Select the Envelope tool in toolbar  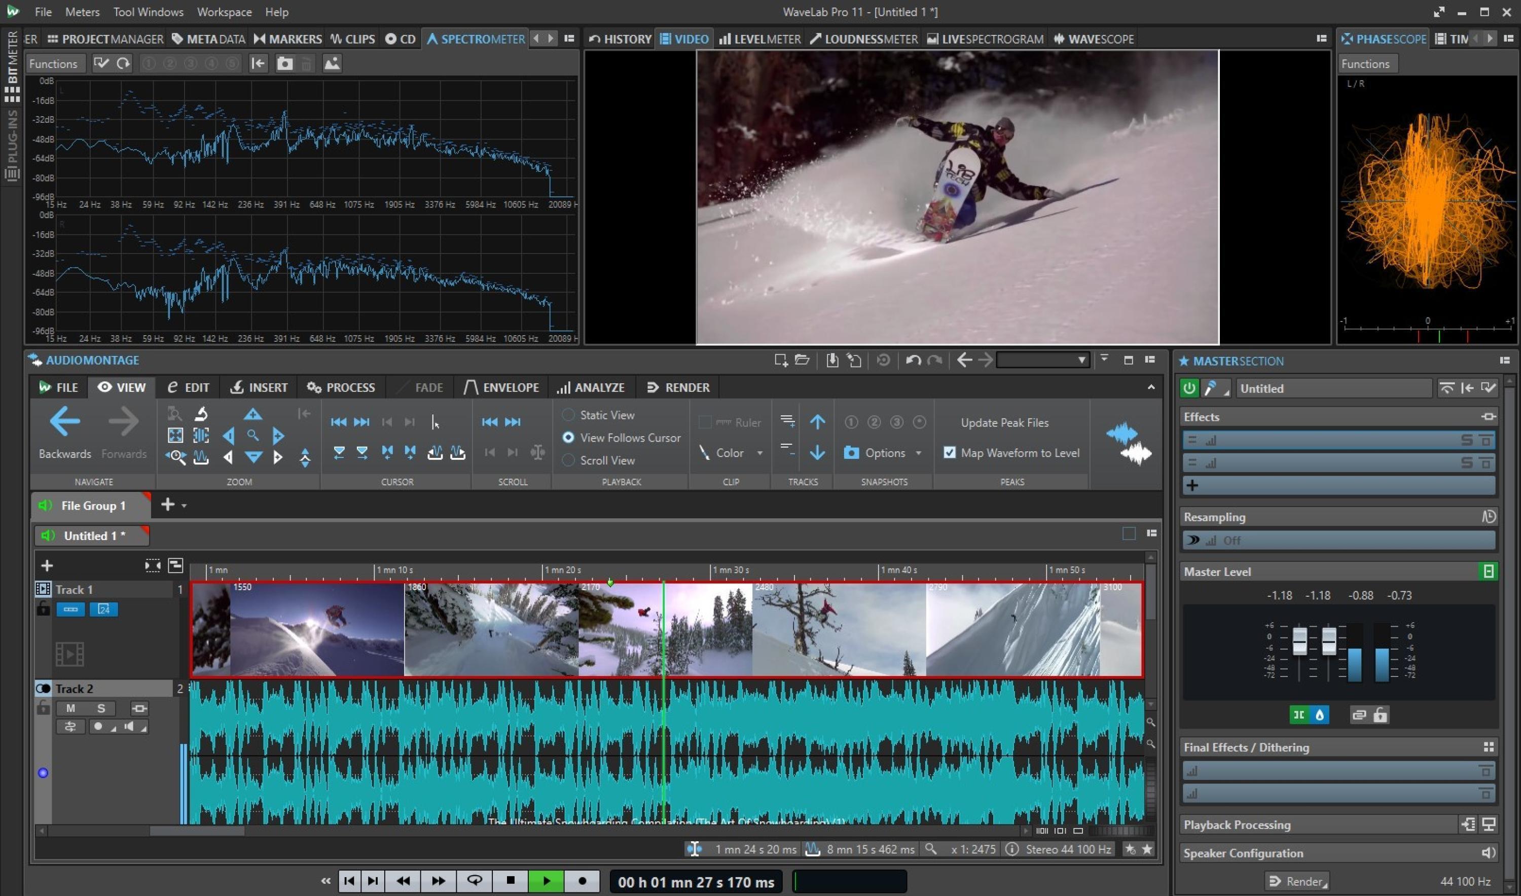(x=502, y=387)
